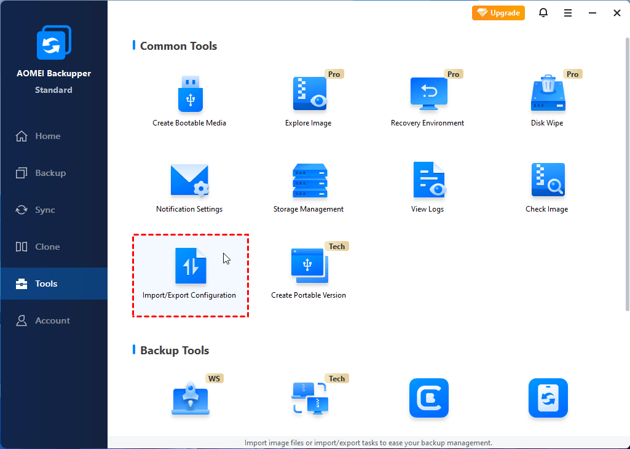Minimize the AOMEI Backupper window
Image resolution: width=630 pixels, height=449 pixels.
point(593,14)
